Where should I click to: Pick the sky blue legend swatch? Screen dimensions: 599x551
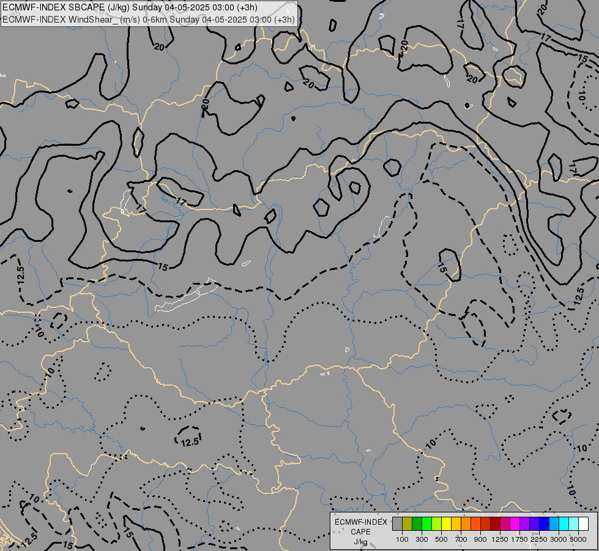click(x=554, y=524)
